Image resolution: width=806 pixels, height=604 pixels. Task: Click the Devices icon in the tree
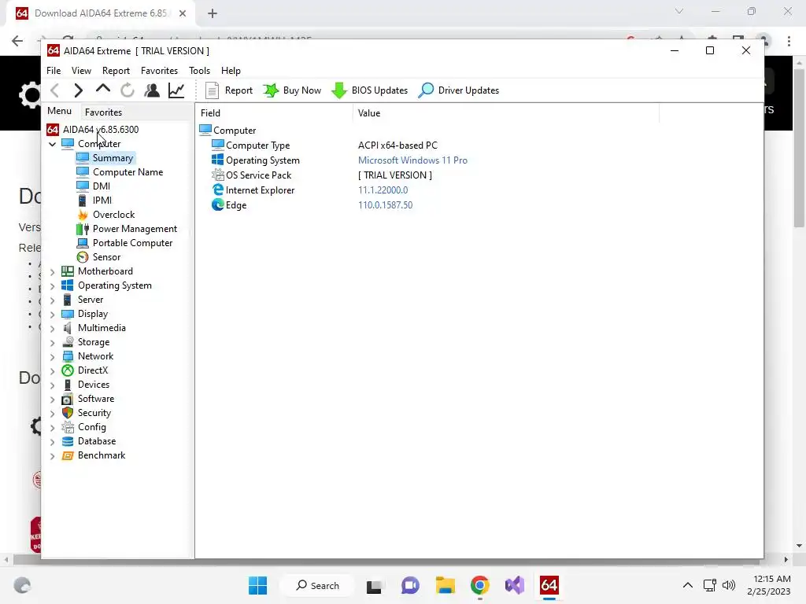(68, 385)
